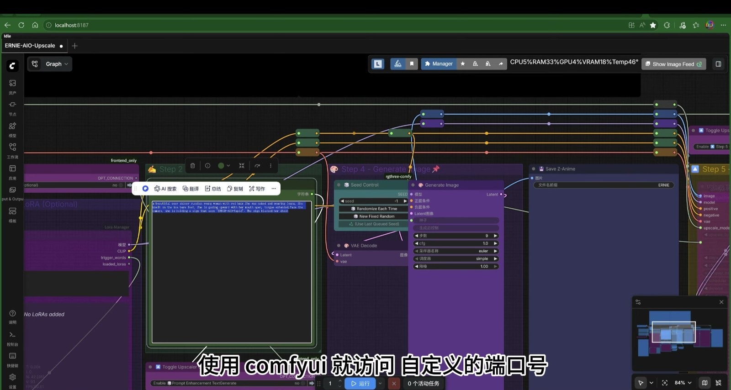This screenshot has height=390, width=731.
Task: Click the minimap viewport thumbnail
Action: (x=673, y=332)
